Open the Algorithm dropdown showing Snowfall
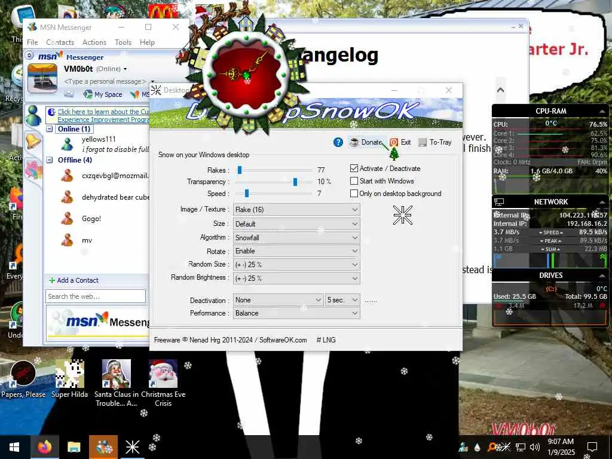This screenshot has width=612, height=459. point(296,238)
